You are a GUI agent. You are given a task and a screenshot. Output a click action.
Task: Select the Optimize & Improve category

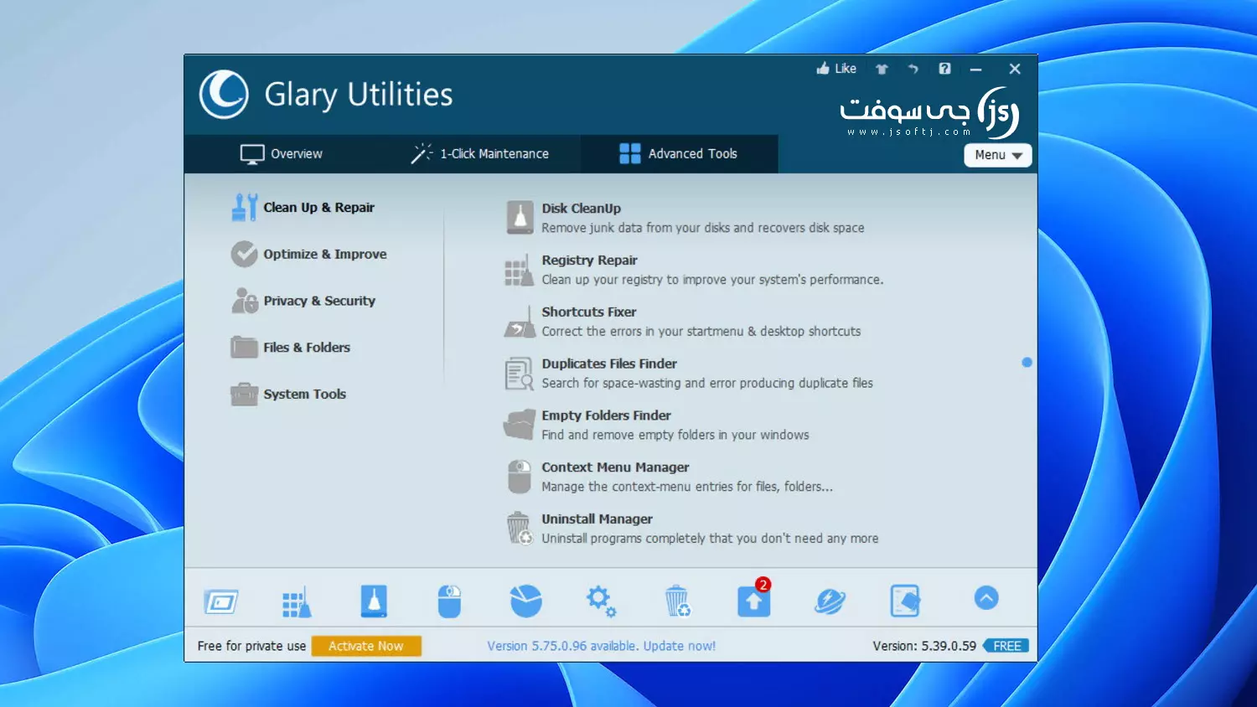308,254
